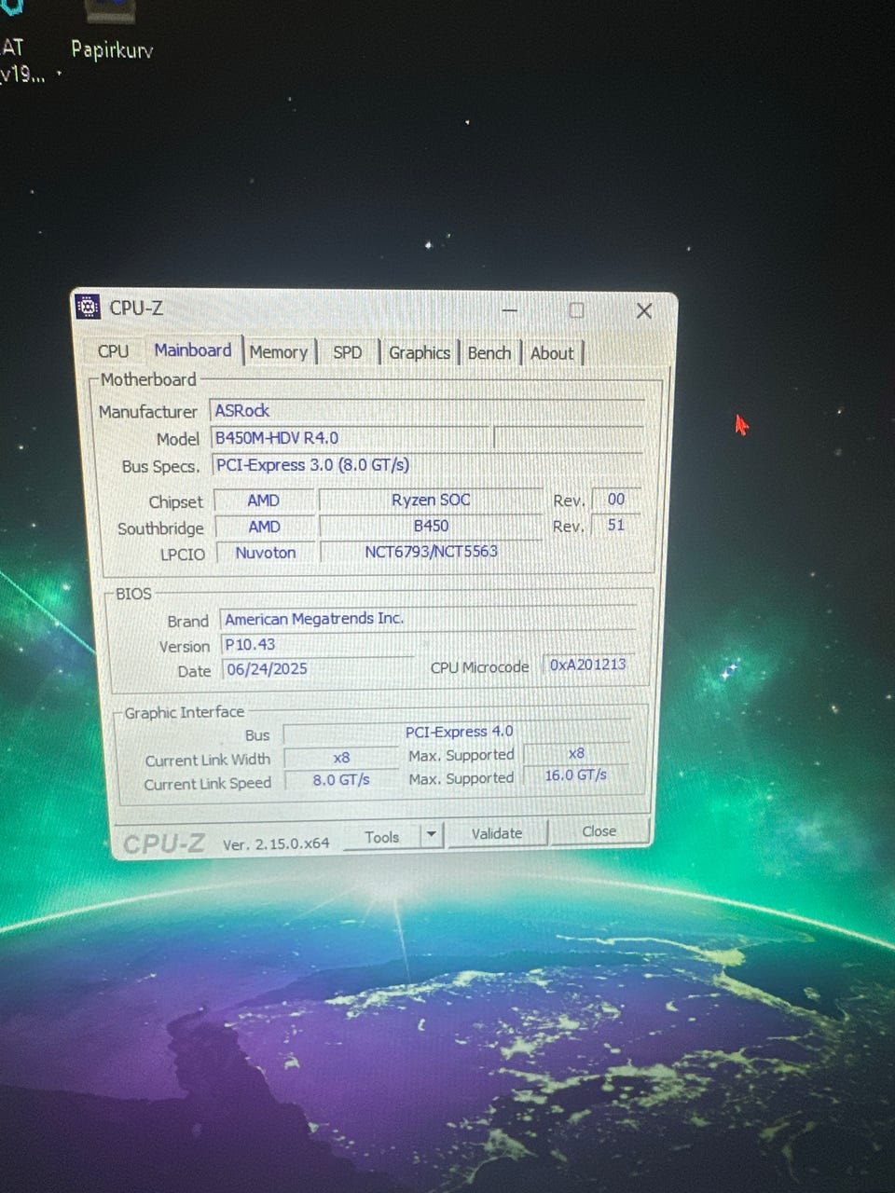895x1193 pixels.
Task: Click the Ryzen SOC chipset value
Action: pos(431,501)
